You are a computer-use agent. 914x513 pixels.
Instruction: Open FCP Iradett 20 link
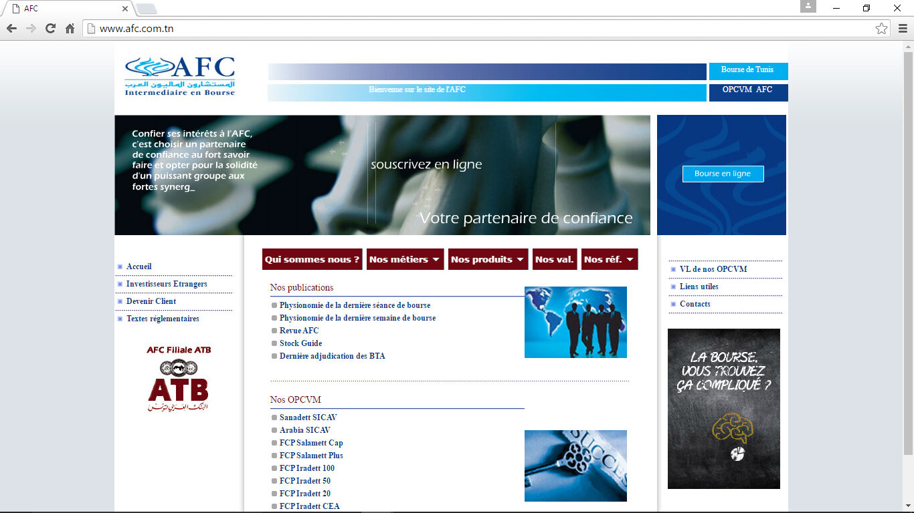(305, 494)
